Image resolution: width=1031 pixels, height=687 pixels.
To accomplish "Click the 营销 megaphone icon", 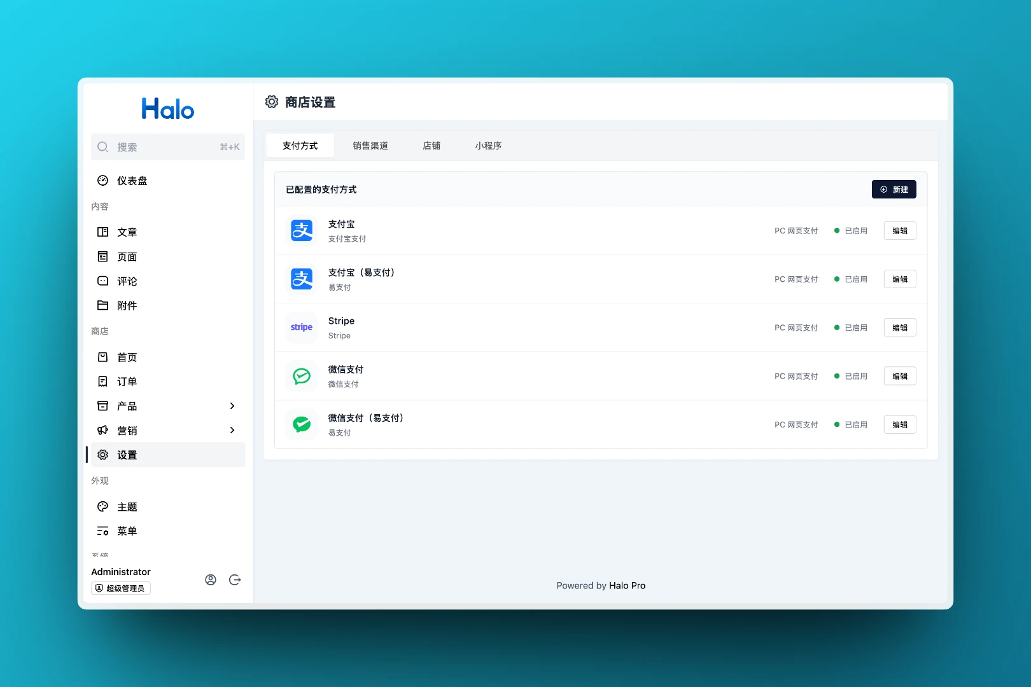I will point(102,430).
